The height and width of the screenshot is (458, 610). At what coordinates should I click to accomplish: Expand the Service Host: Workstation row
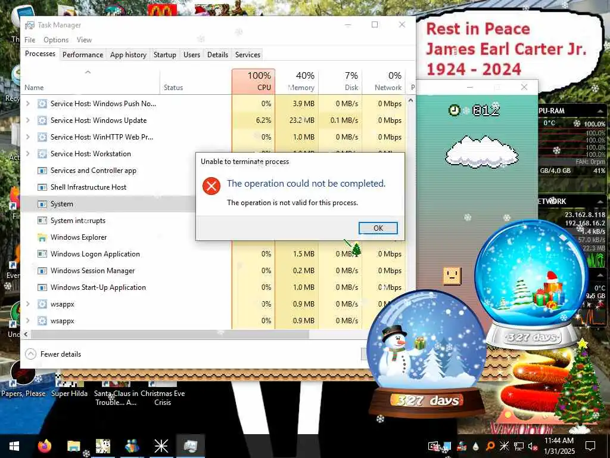[27, 154]
